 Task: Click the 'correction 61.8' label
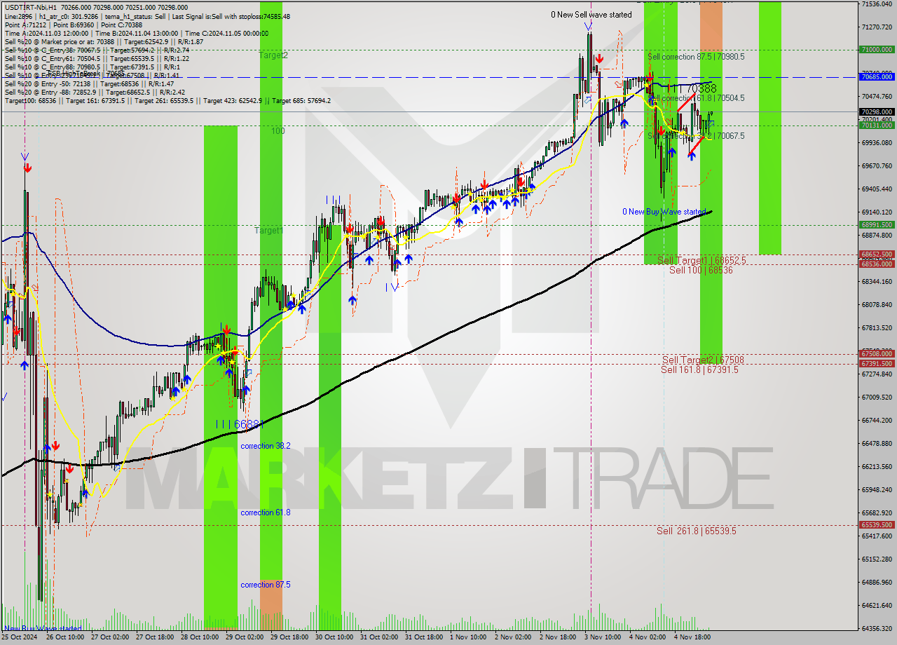pyautogui.click(x=266, y=512)
